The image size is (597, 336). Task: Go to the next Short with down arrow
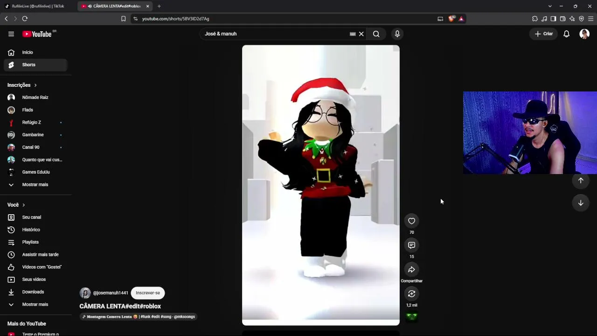pyautogui.click(x=581, y=203)
